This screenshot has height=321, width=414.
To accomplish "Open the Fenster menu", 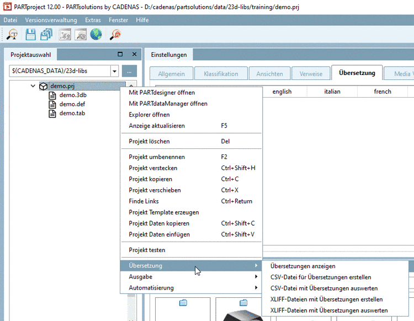I will (118, 20).
